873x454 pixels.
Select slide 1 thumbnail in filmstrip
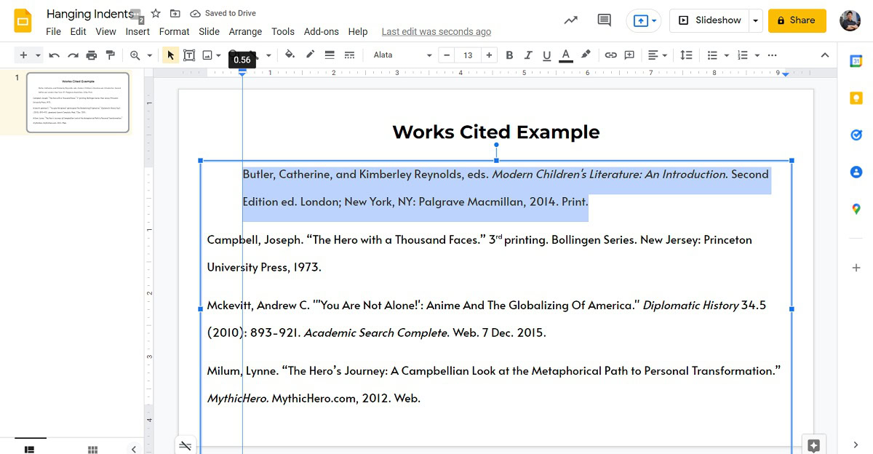[x=78, y=102]
